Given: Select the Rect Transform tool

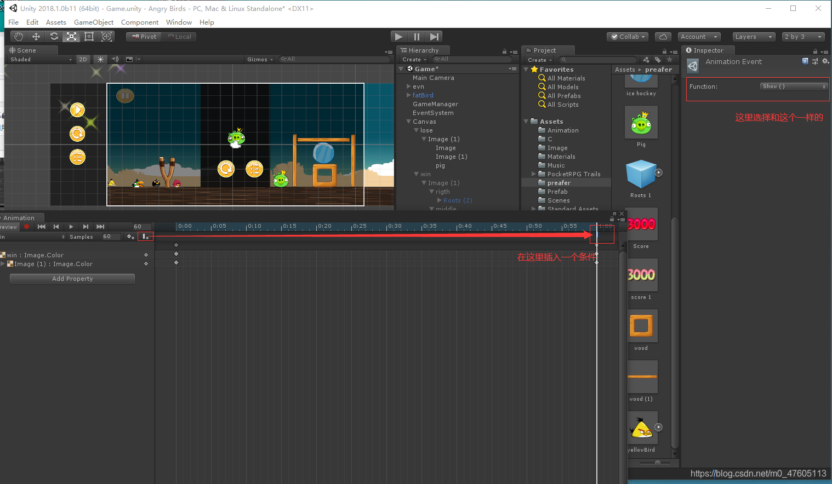Looking at the screenshot, I should (x=89, y=37).
